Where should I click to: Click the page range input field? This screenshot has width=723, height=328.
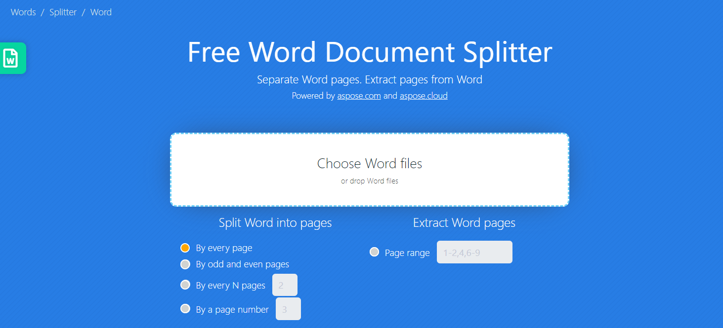[x=474, y=252]
